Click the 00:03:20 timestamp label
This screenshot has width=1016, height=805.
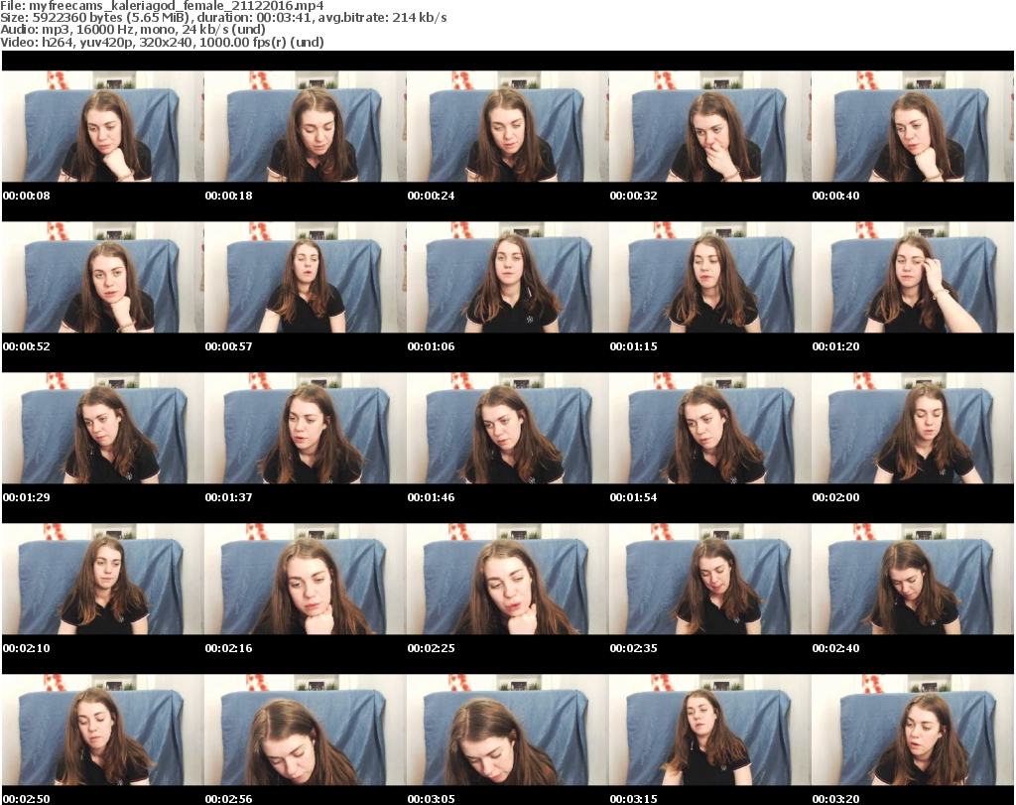835,799
